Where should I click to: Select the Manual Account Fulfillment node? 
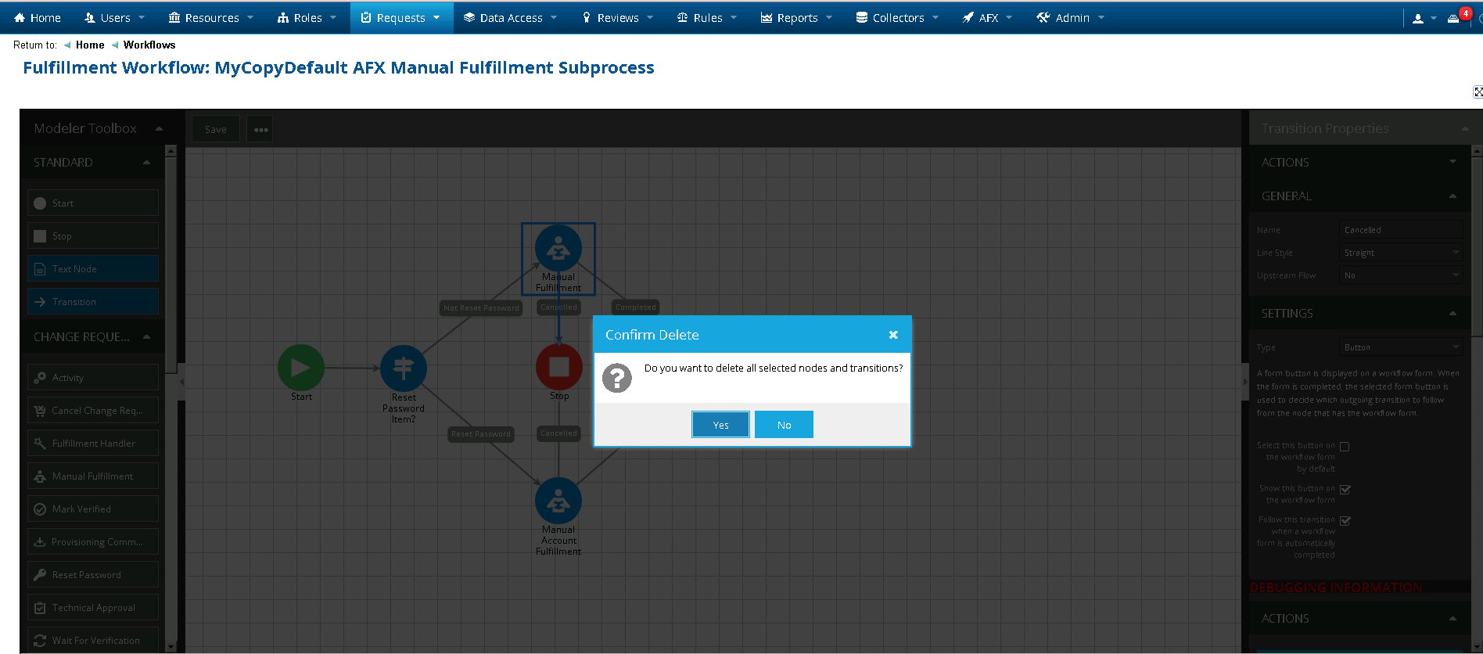pyautogui.click(x=558, y=501)
